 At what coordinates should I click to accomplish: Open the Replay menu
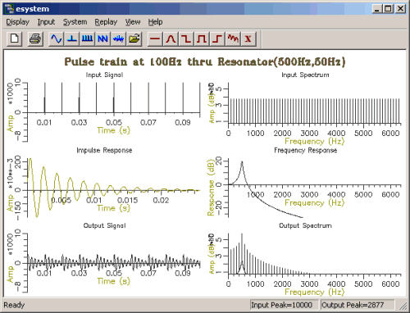click(106, 22)
